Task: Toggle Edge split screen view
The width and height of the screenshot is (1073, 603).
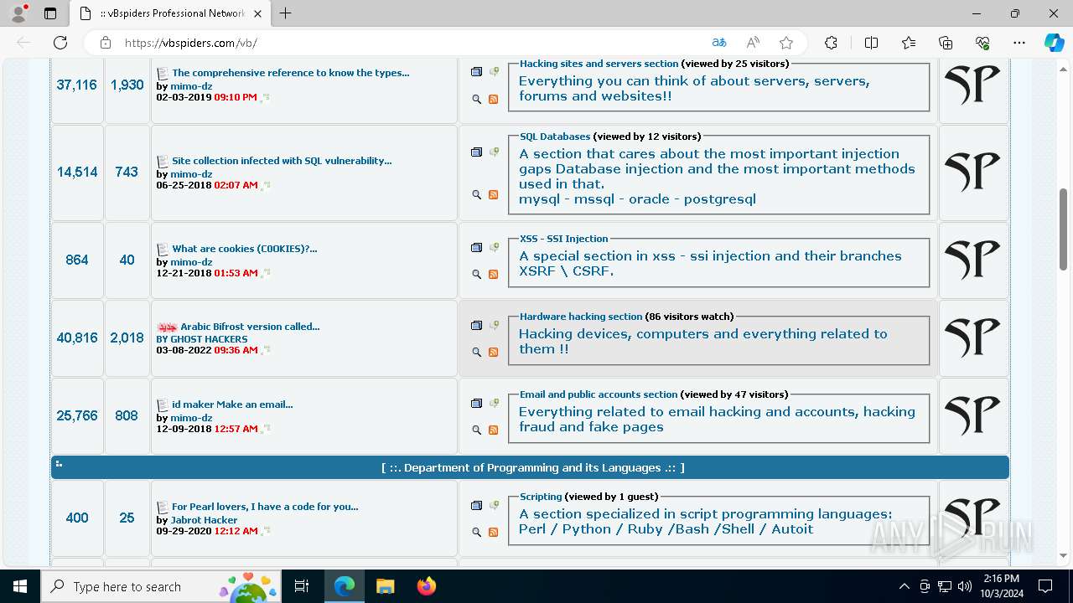Action: coord(871,43)
